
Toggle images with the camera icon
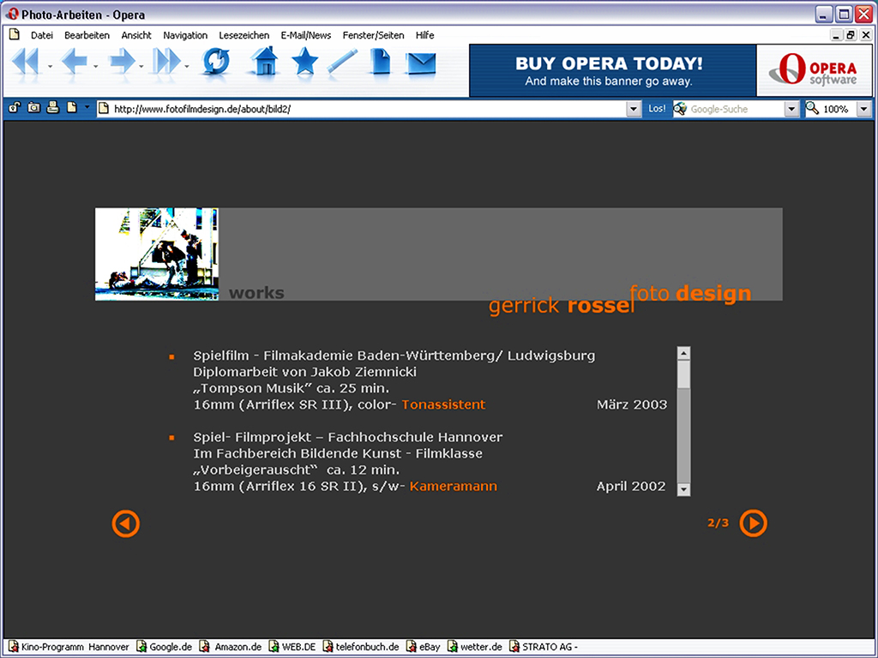(33, 107)
